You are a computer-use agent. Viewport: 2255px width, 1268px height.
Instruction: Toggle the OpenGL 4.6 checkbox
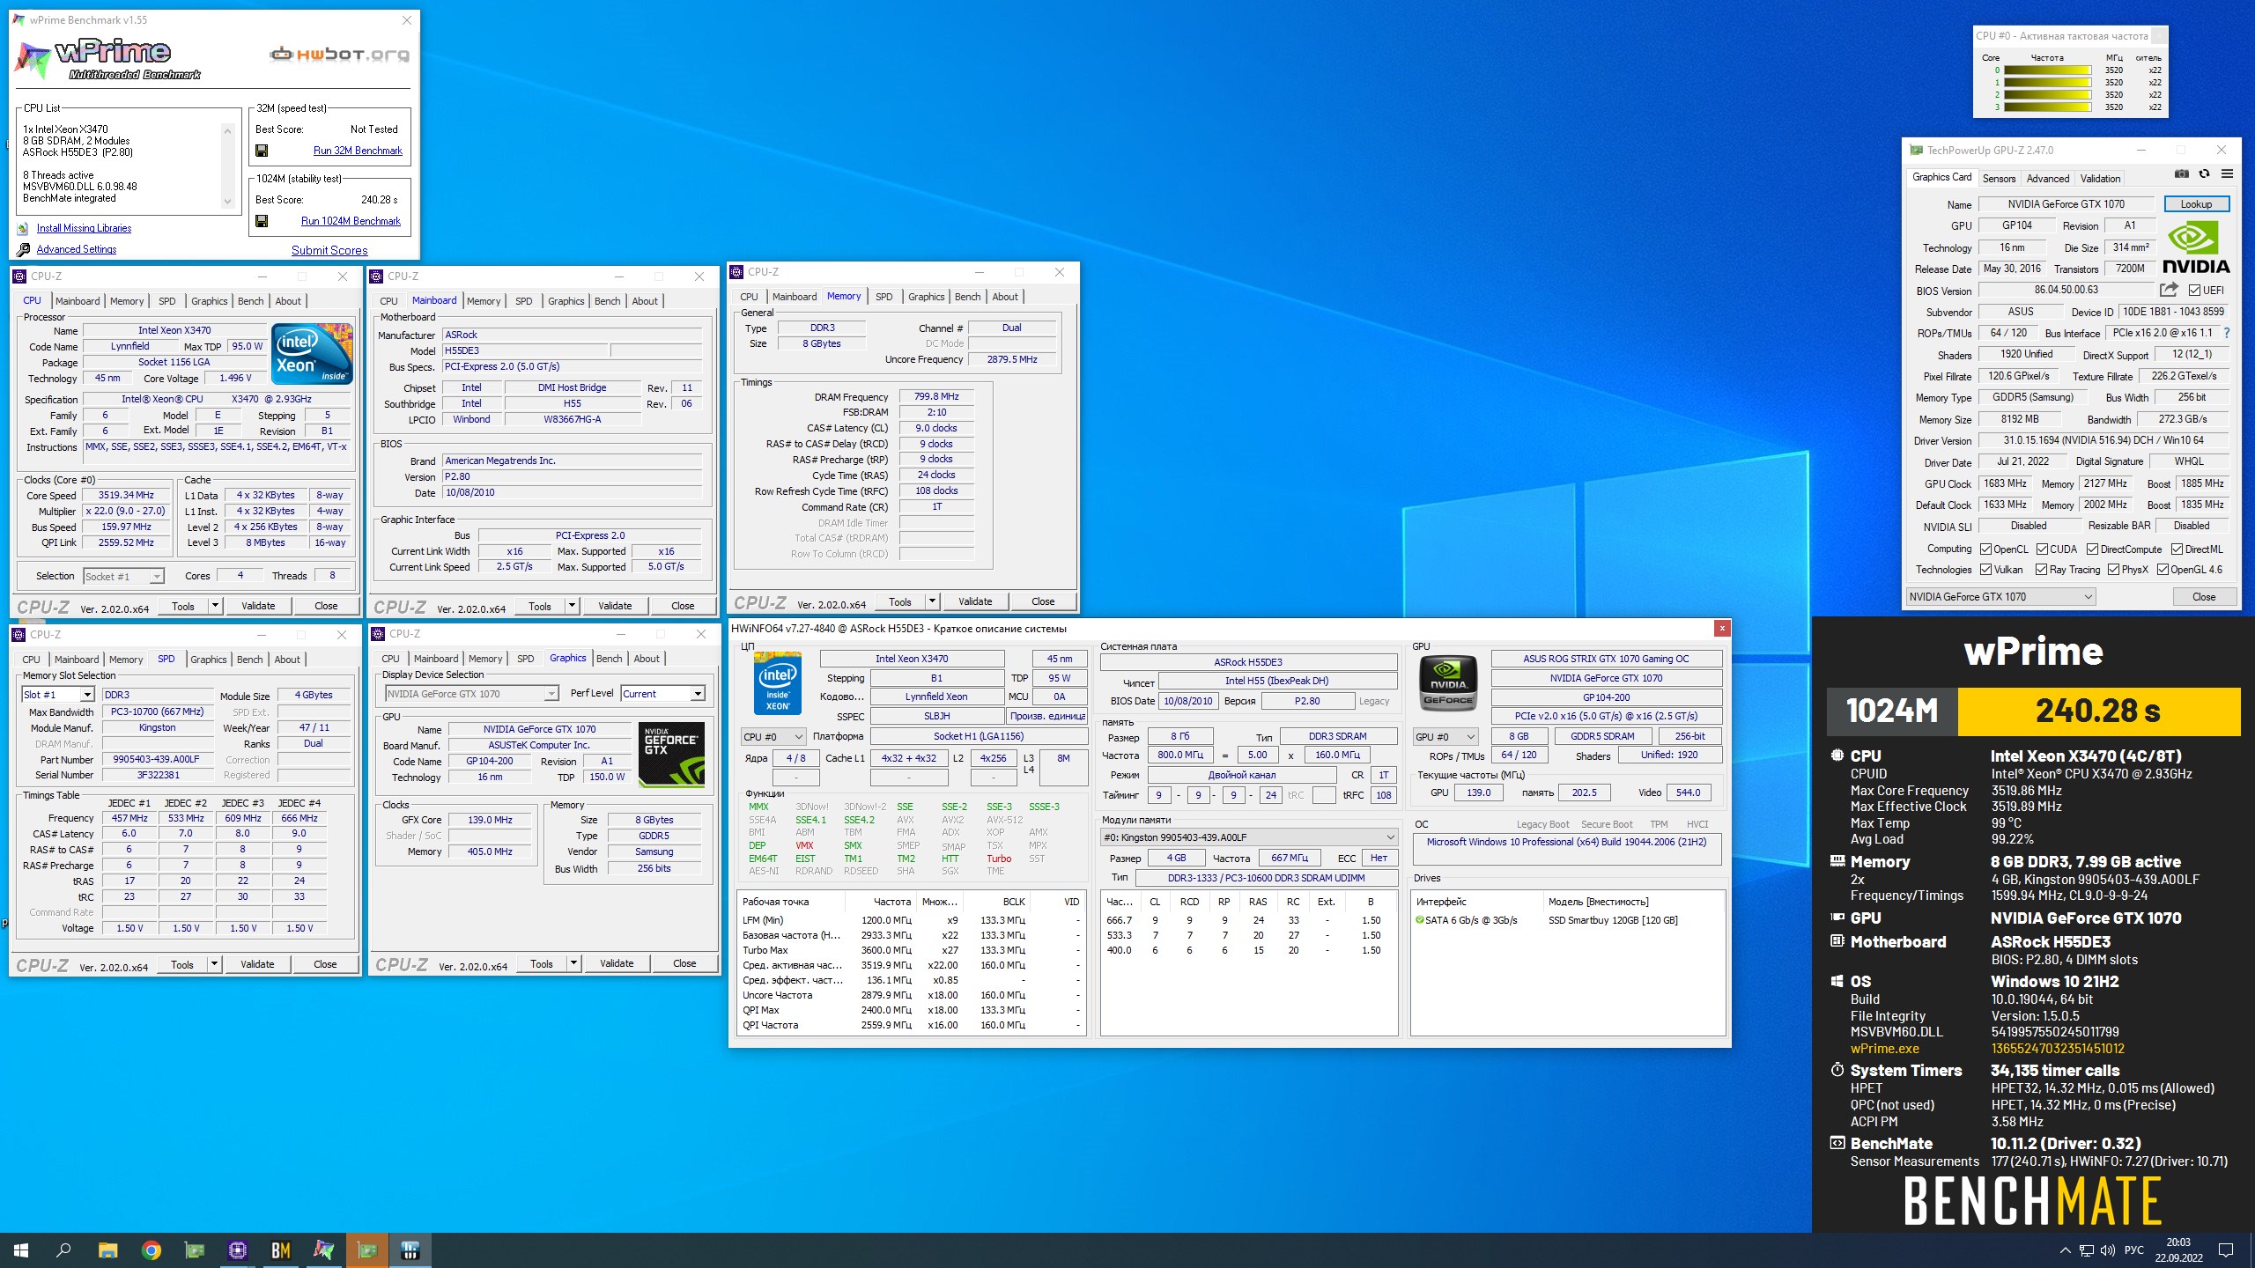tap(2163, 570)
